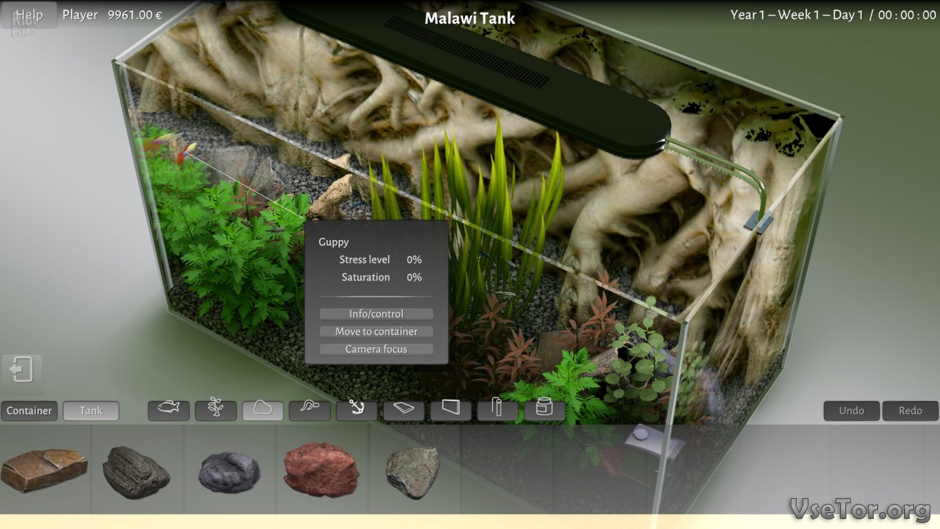This screenshot has width=940, height=529.
Task: Select the plants category icon
Action: click(216, 410)
